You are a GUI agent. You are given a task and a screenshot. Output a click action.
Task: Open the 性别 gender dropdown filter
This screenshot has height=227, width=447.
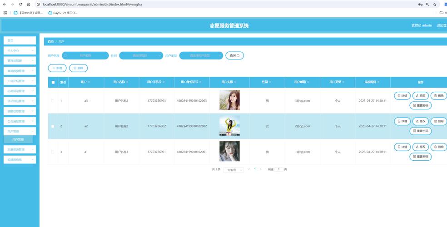[x=141, y=55]
